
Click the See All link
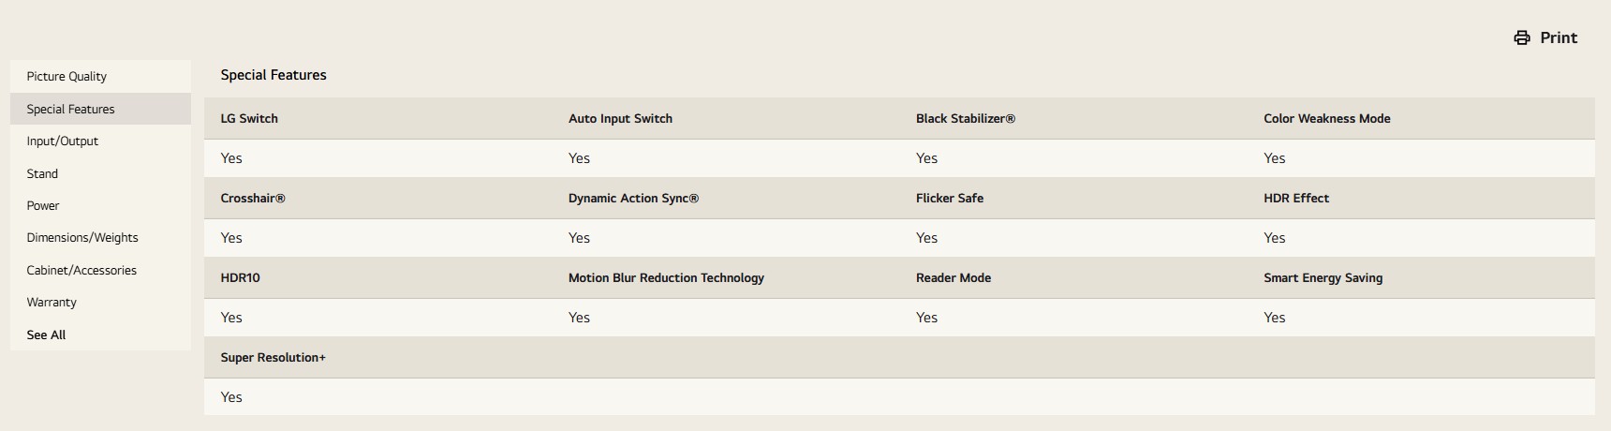(46, 335)
